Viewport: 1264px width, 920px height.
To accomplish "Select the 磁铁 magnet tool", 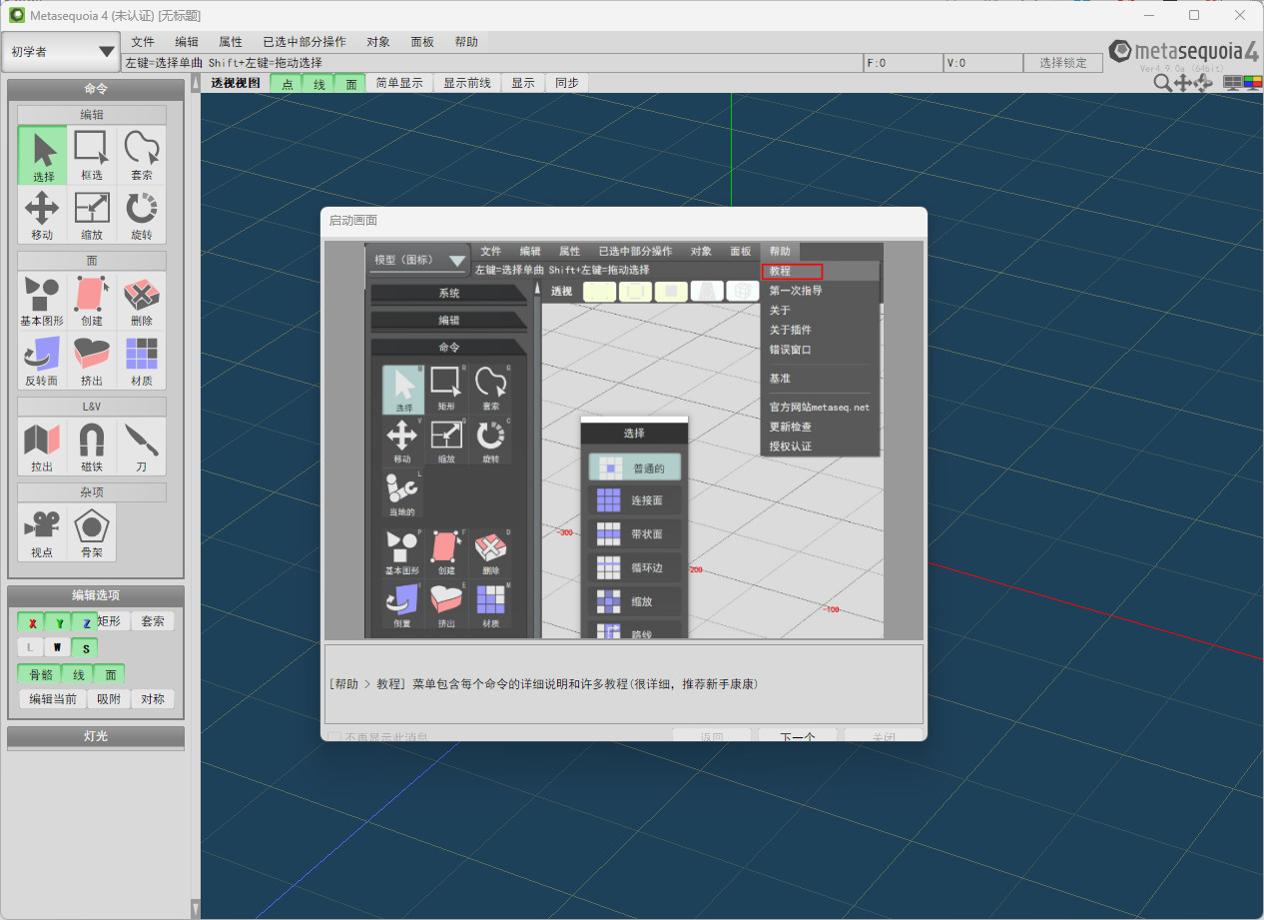I will click(x=92, y=447).
